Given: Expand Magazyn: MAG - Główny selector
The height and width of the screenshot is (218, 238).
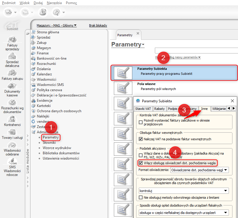Looking at the screenshot, I should click(56, 25).
